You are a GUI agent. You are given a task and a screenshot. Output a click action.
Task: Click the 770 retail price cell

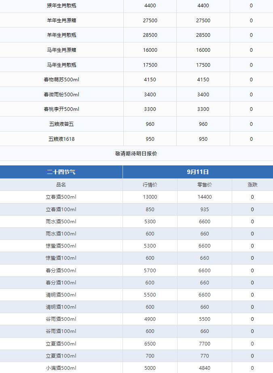[x=205, y=356]
